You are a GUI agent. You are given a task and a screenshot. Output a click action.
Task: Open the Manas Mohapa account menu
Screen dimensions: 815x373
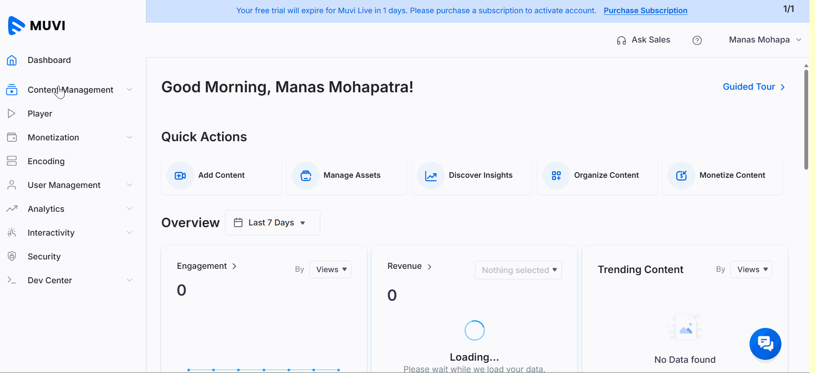764,40
